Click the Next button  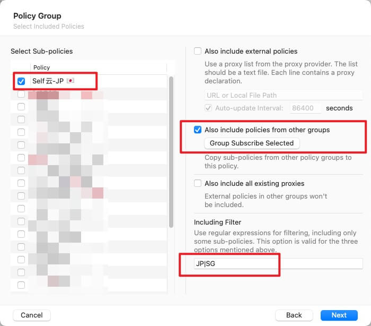pyautogui.click(x=339, y=315)
